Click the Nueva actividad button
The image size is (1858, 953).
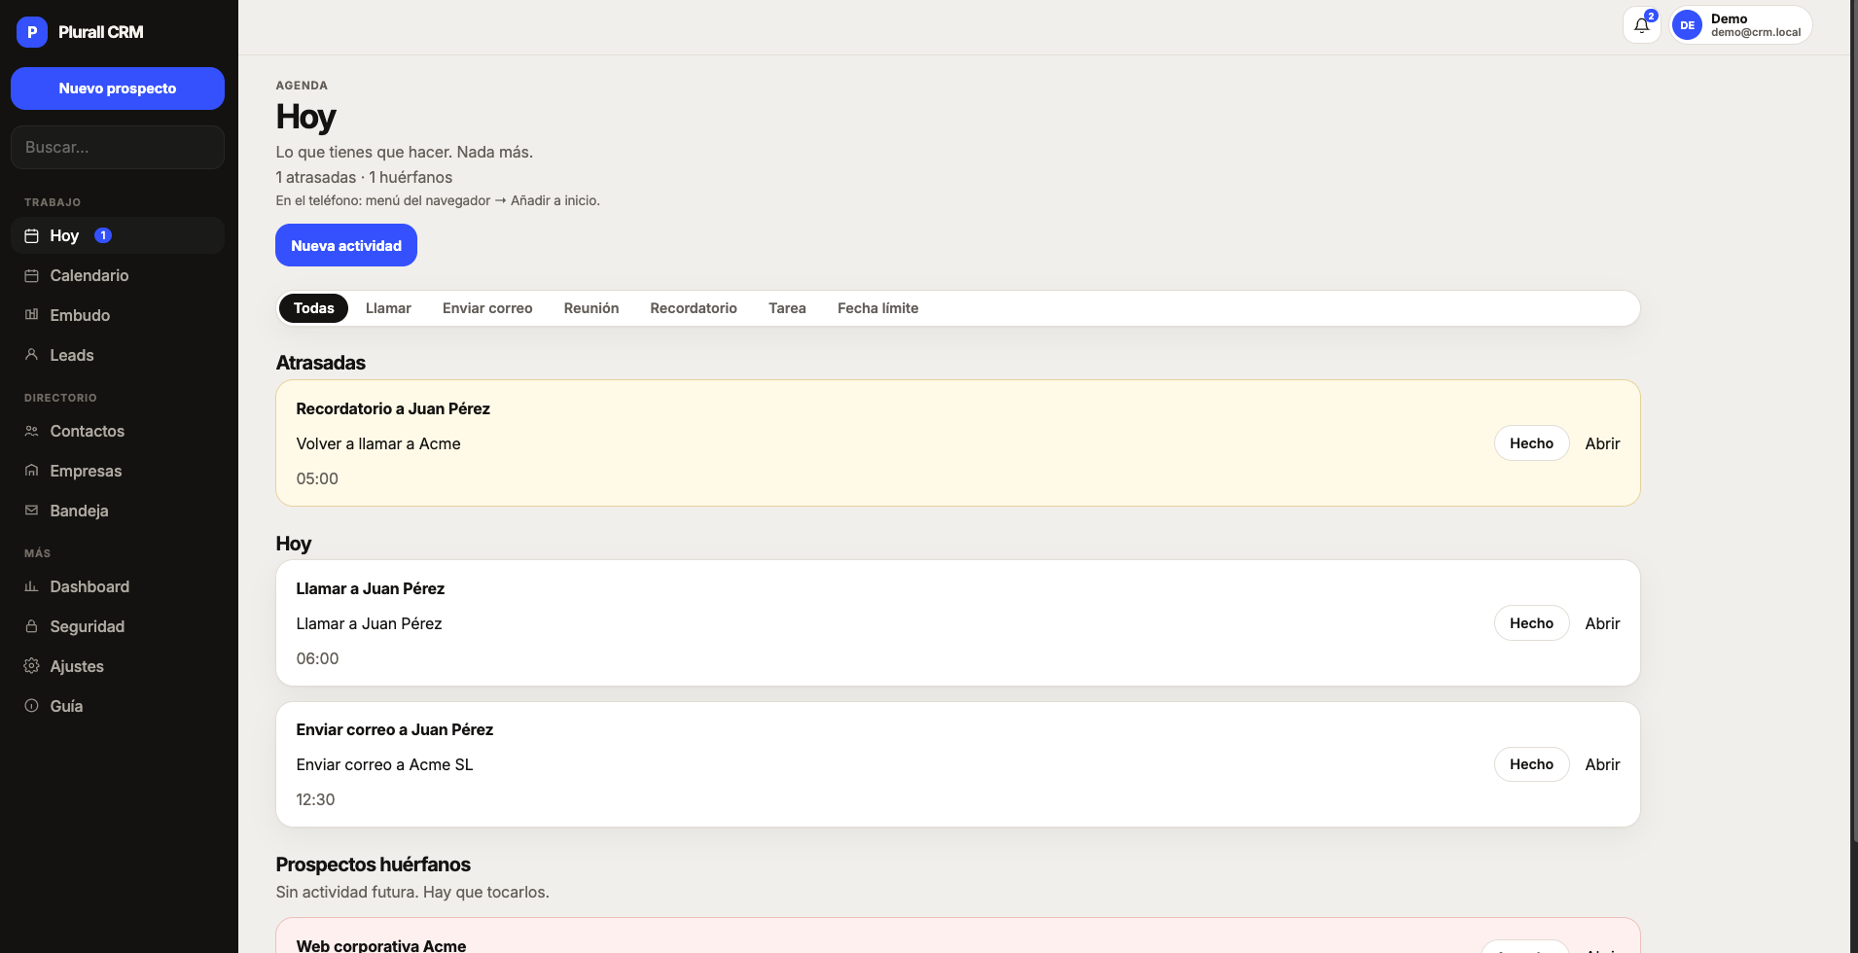pos(346,245)
